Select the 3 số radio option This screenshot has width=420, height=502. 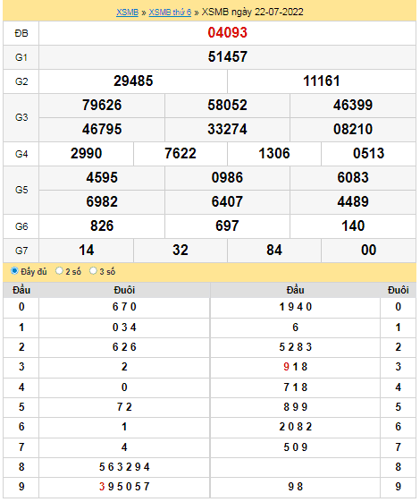[x=93, y=271]
